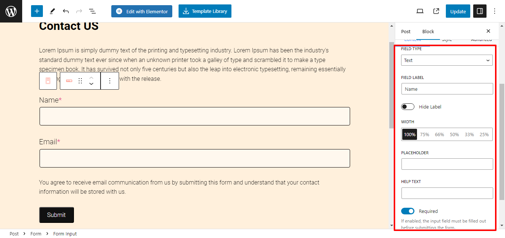Switch to the Post tab
This screenshot has height=238, width=505.
(x=406, y=31)
